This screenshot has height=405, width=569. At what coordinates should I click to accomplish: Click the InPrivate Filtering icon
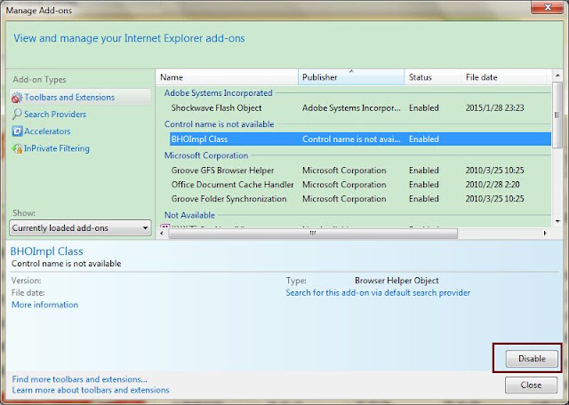coord(17,148)
